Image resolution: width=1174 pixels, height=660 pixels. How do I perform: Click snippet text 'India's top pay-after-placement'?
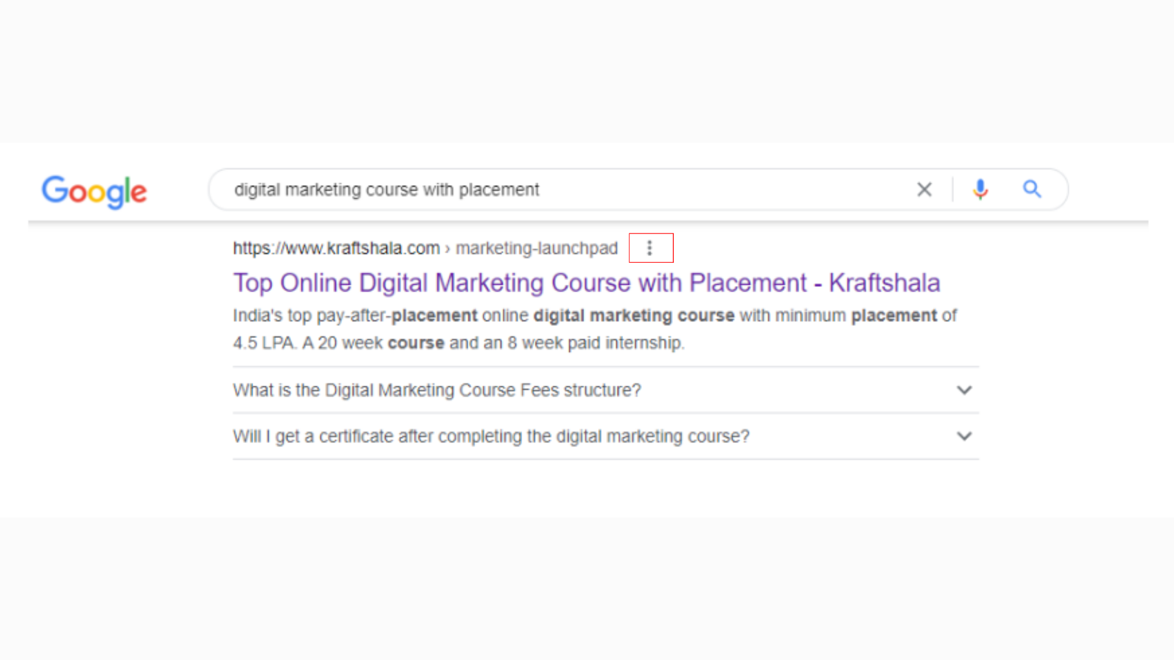pos(355,316)
